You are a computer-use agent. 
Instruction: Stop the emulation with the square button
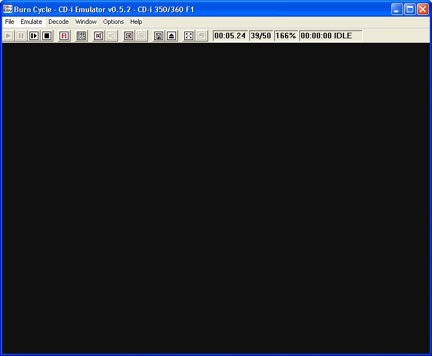tap(47, 36)
